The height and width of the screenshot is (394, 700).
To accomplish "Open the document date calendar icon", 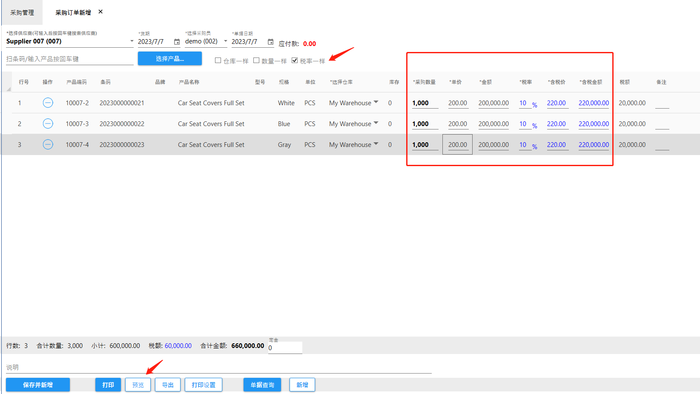I will [270, 42].
